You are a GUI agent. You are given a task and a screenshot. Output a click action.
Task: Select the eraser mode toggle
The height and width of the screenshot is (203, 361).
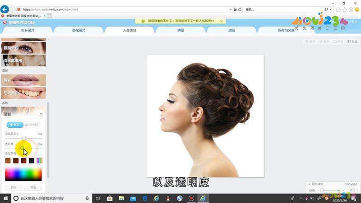[x=32, y=125]
